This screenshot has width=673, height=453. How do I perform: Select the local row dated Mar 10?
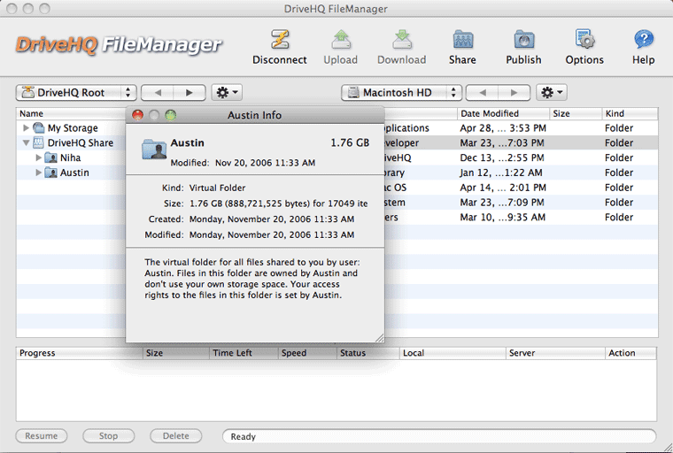click(521, 218)
